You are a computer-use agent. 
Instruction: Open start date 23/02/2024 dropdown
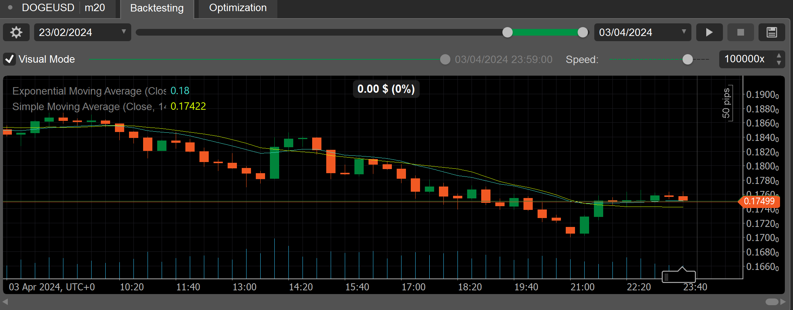pos(82,33)
